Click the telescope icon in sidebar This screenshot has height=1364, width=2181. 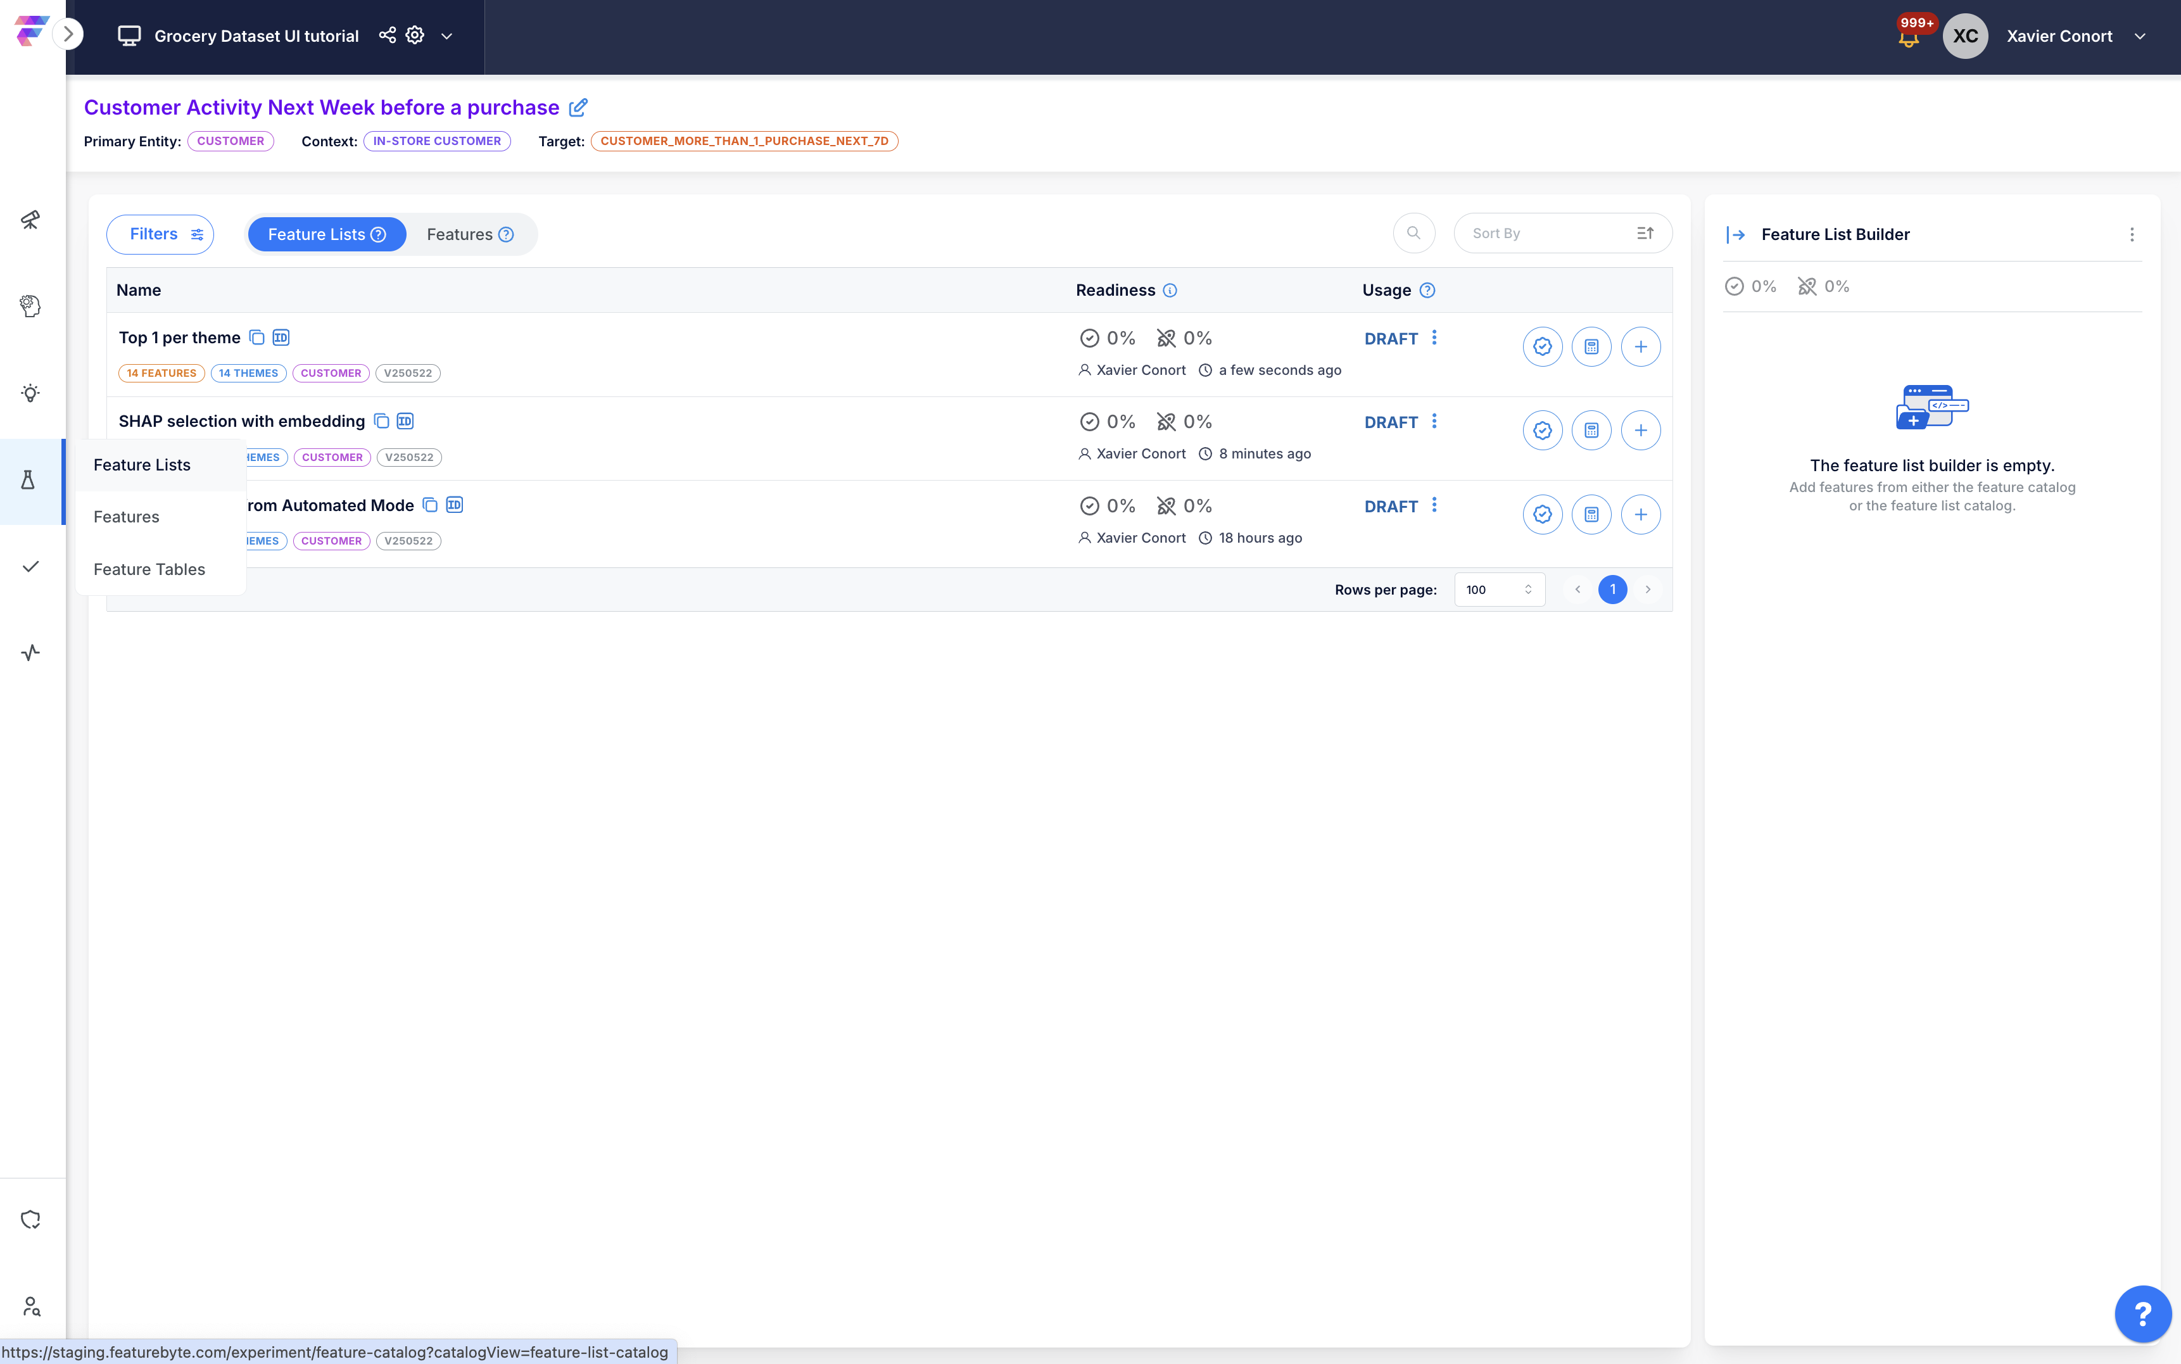[30, 220]
